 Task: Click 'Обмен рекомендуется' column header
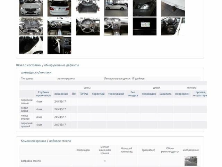[x=170, y=150]
